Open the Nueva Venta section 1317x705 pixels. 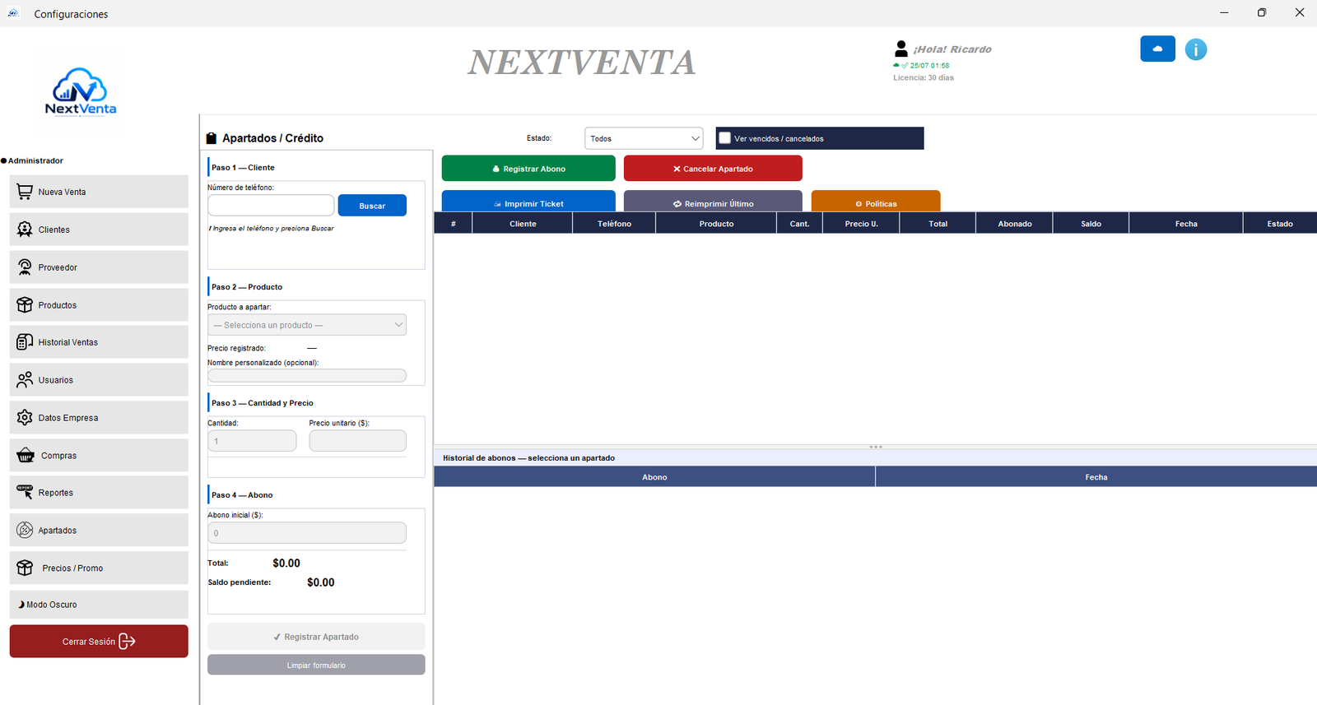[99, 192]
